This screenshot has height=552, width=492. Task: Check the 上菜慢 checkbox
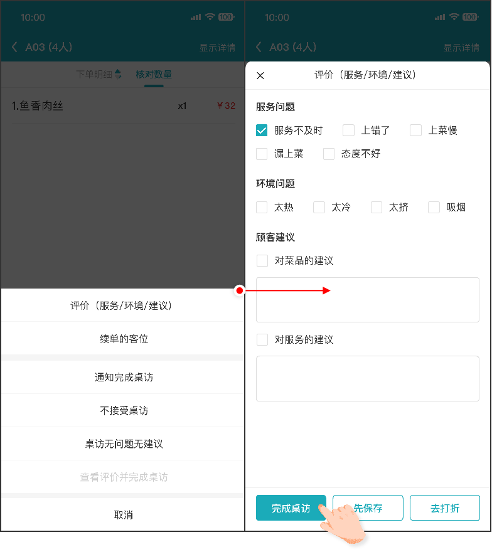[415, 130]
